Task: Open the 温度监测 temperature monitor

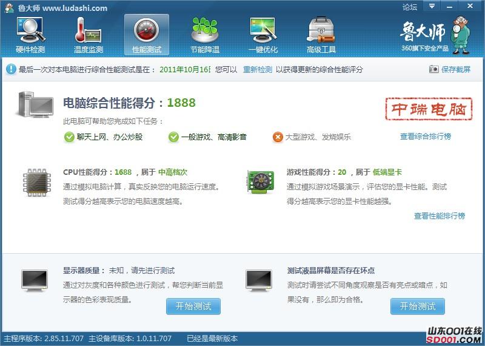Action: 89,35
